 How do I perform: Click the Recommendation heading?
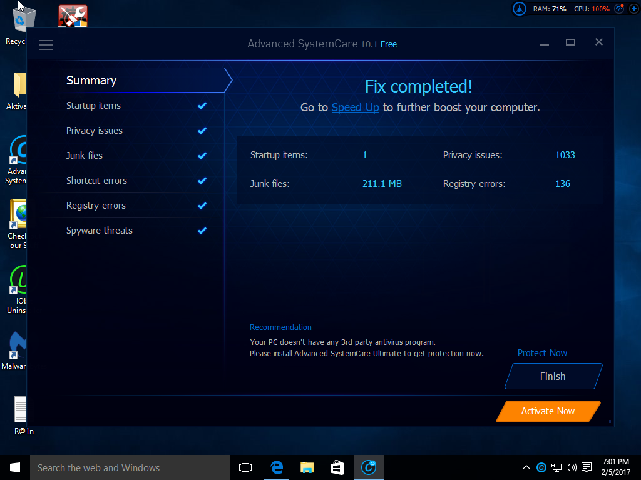[280, 327]
